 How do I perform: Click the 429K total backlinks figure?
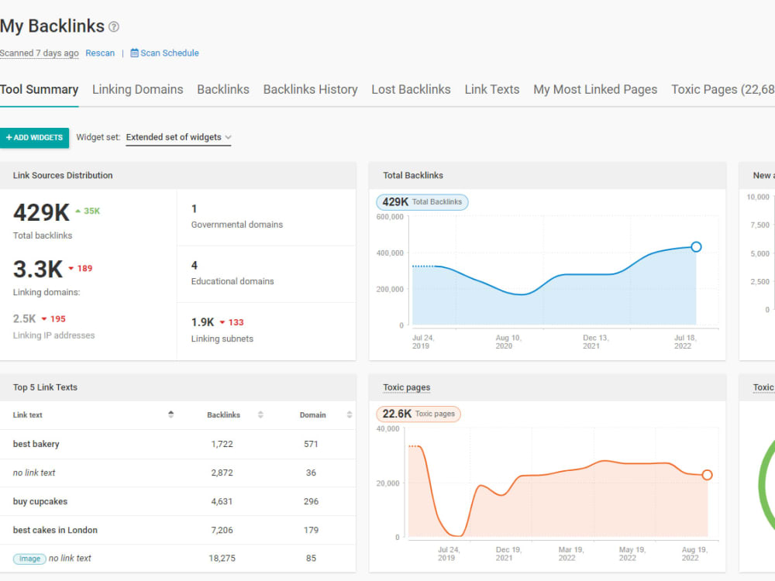pyautogui.click(x=42, y=213)
